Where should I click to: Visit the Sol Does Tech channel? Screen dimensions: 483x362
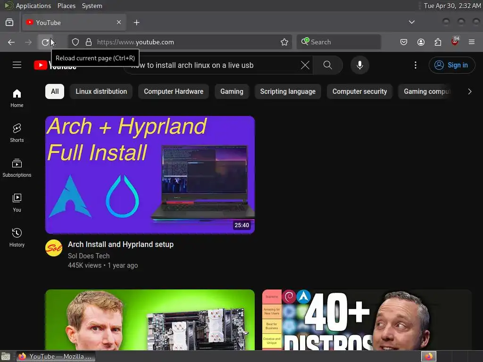[x=89, y=256]
